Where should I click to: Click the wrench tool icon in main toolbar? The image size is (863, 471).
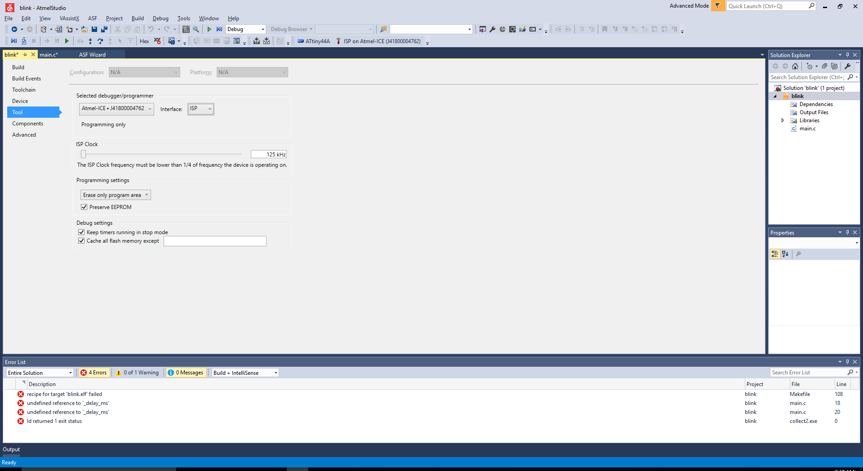click(x=493, y=29)
